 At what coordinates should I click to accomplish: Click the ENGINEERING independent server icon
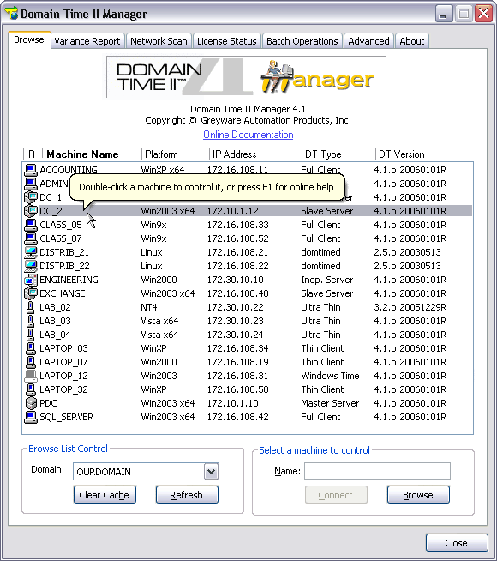(x=31, y=280)
